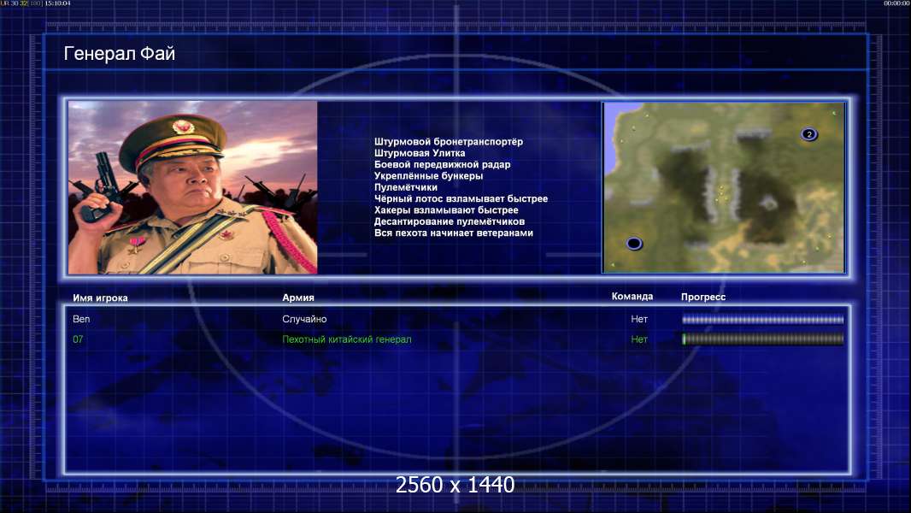This screenshot has height=513, width=911.
Task: Click team value 'Нет' in Ben's row
Action: 639,319
